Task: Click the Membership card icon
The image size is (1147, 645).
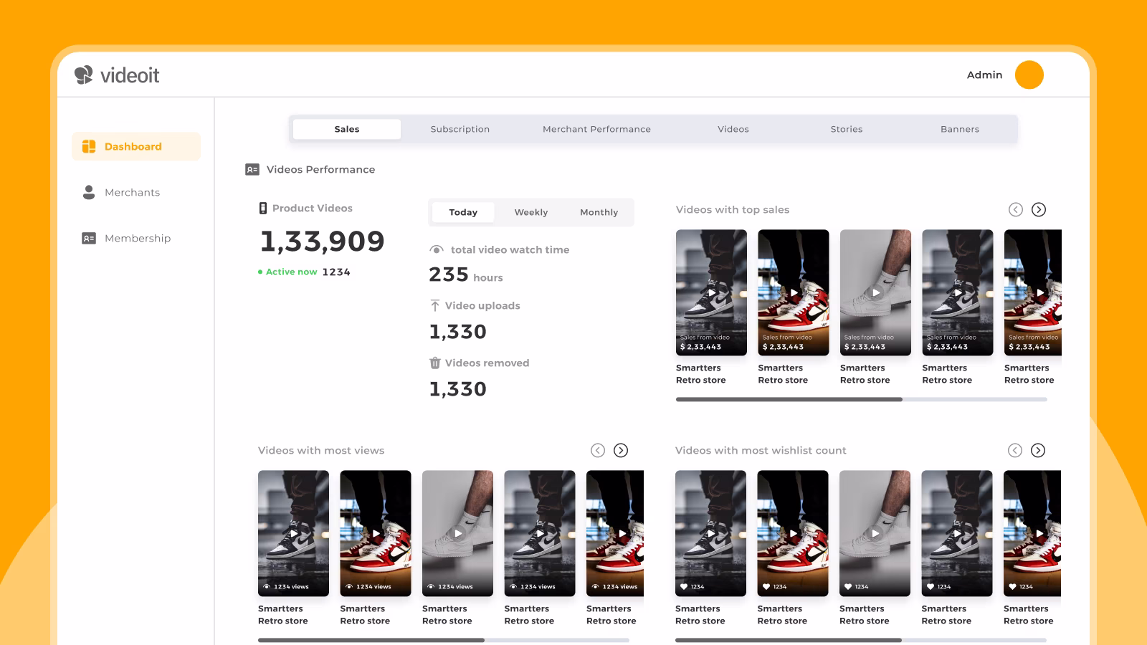Action: [x=89, y=238]
